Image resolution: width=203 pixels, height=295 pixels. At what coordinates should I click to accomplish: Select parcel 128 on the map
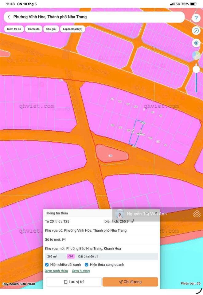pyautogui.click(x=112, y=125)
